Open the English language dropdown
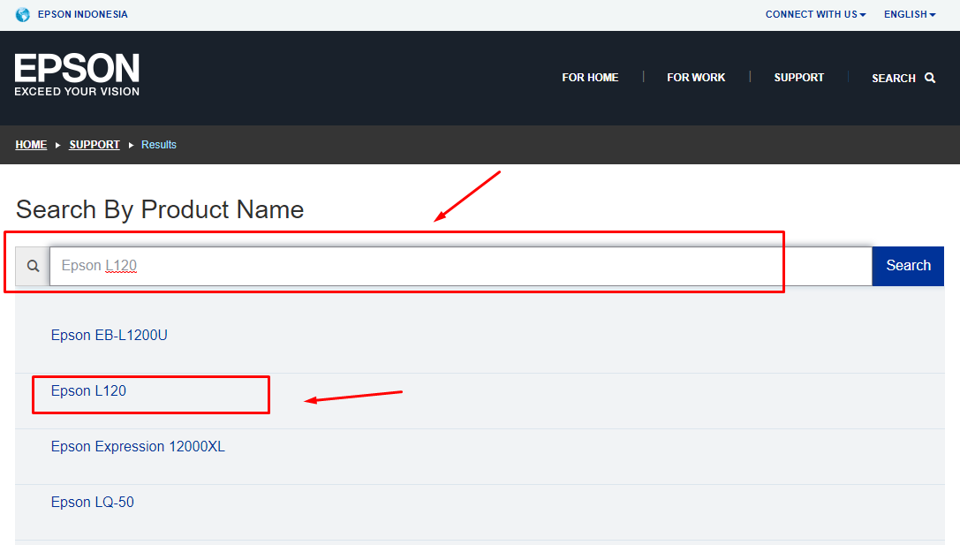 point(910,14)
